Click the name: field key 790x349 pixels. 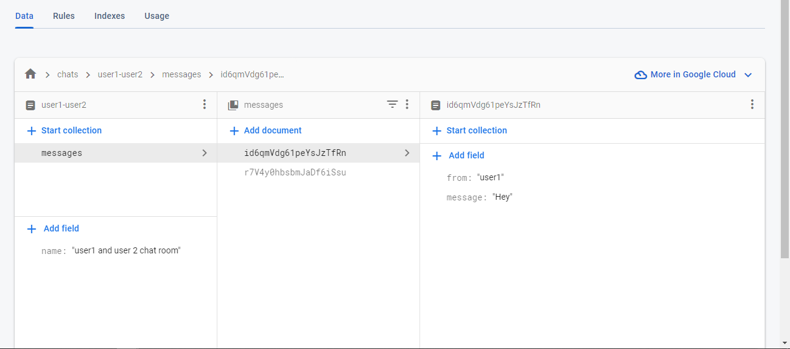tap(54, 251)
